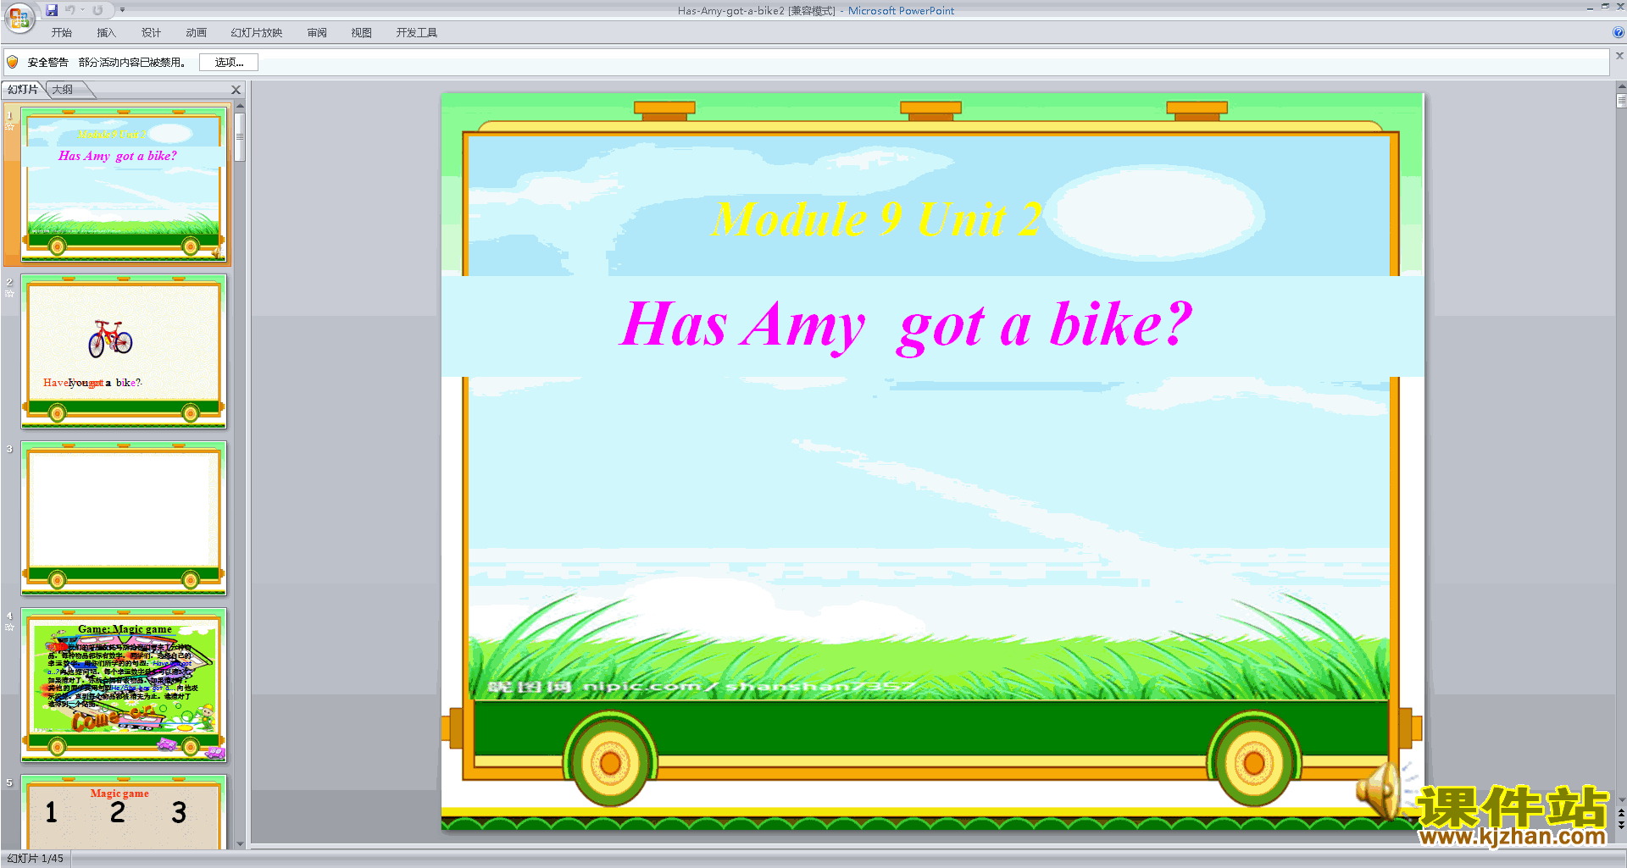Viewport: 1627px width, 868px height.
Task: Go to previous slide double-arrow button
Action: 1621,813
